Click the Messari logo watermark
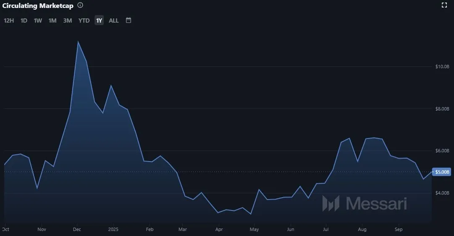 [x=364, y=203]
